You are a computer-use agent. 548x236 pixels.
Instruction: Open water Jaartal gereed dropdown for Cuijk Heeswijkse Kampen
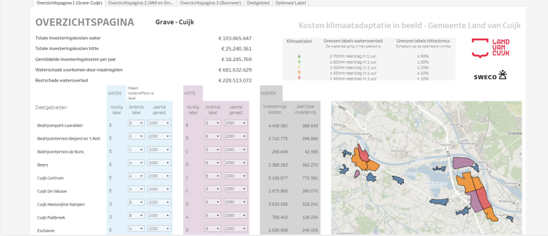pos(159,202)
